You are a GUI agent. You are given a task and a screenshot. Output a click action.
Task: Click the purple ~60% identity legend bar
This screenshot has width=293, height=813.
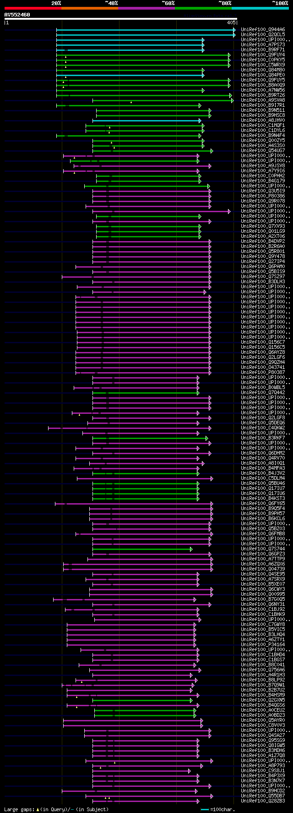point(146,8)
